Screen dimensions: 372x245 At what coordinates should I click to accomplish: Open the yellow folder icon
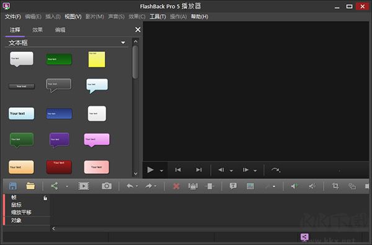point(30,186)
